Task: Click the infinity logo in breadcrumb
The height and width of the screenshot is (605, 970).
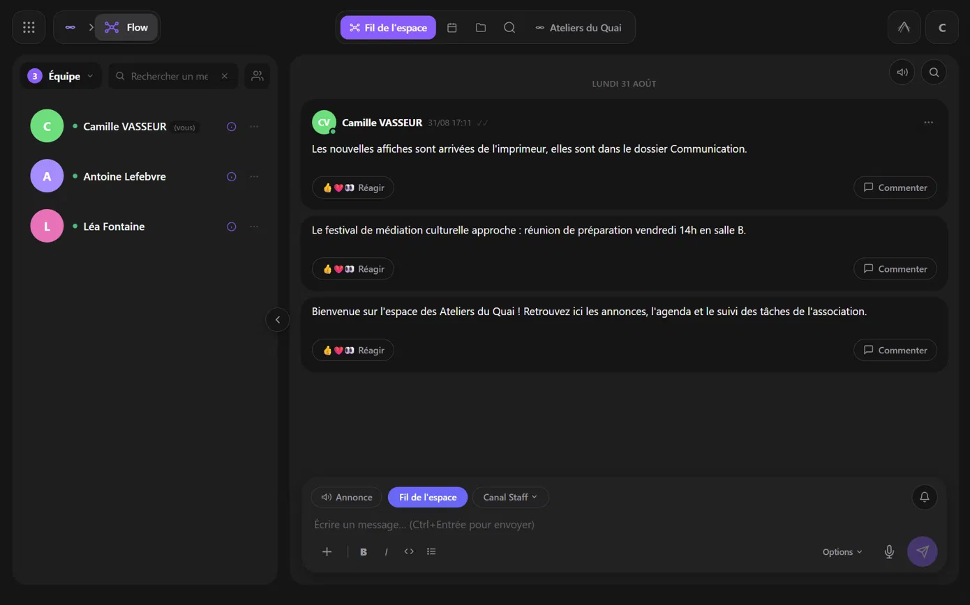Action: click(70, 27)
